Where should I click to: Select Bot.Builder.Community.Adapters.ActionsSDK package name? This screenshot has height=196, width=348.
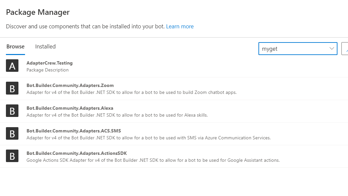click(77, 153)
